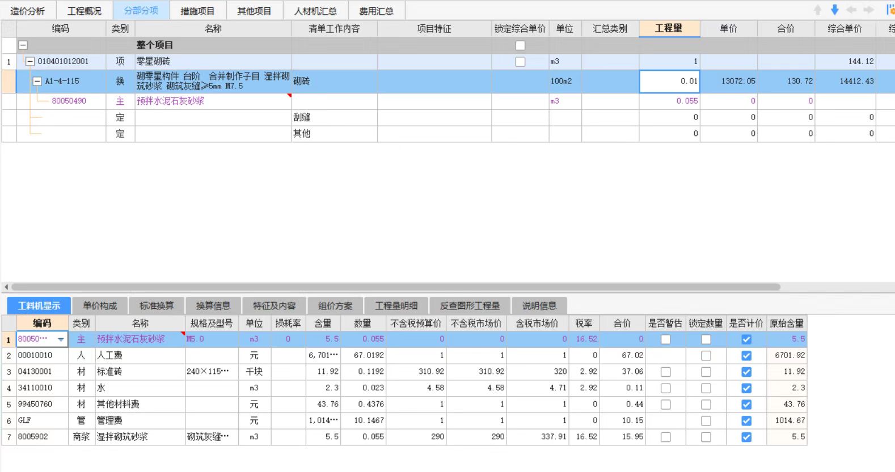The width and height of the screenshot is (895, 472).
Task: Uncheck 是否计价 for 水 row
Action: pos(746,388)
